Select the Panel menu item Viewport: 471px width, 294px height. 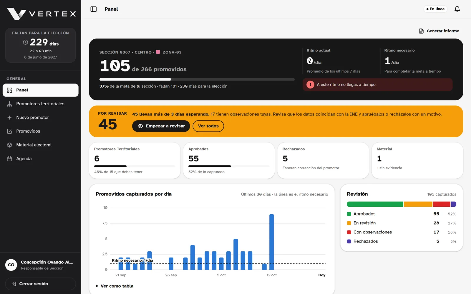pos(41,90)
